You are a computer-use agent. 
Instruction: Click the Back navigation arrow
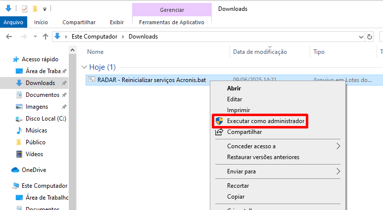click(x=8, y=37)
